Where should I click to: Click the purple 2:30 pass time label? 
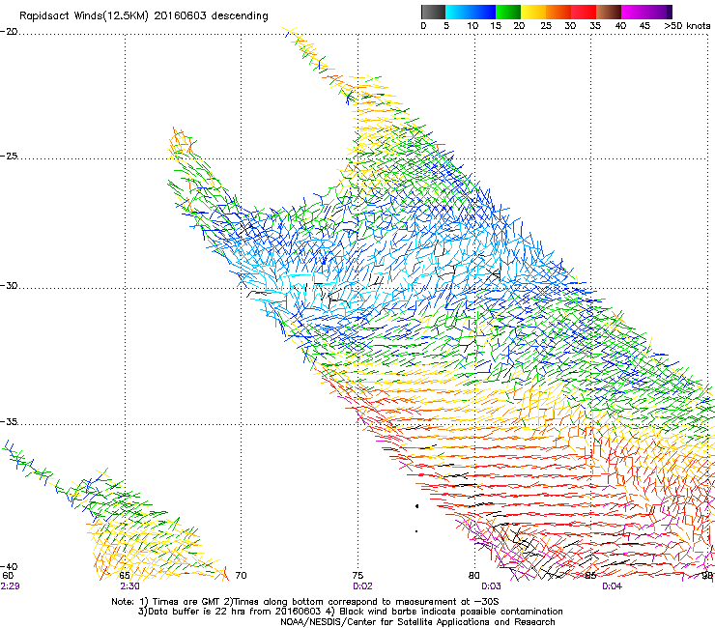(x=130, y=586)
